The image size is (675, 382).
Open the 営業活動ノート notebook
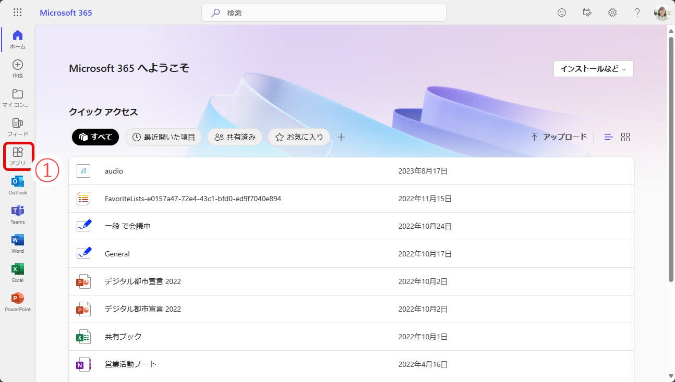point(130,364)
